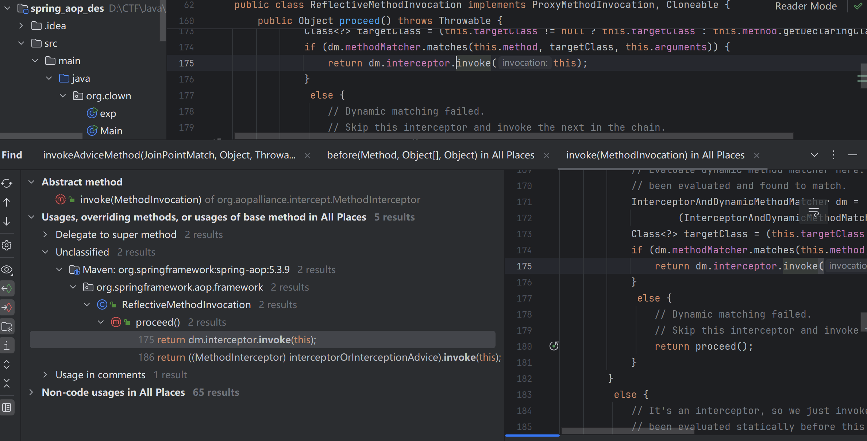Screen dimensions: 867x441
Task: Click recursive call gutter icon at line 180
Action: click(554, 346)
